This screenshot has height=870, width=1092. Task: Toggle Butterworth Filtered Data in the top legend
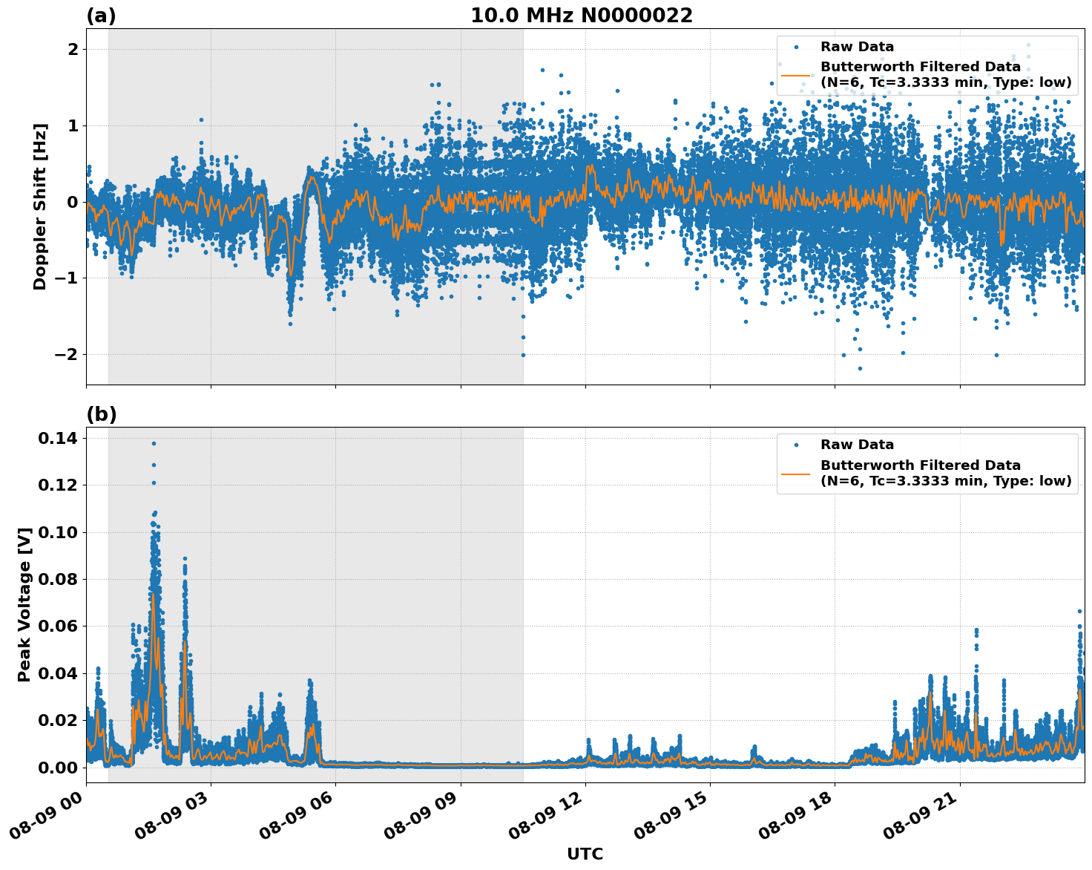[x=920, y=73]
